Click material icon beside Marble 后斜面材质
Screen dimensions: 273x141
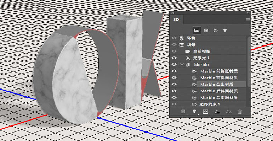pyautogui.click(x=194, y=91)
